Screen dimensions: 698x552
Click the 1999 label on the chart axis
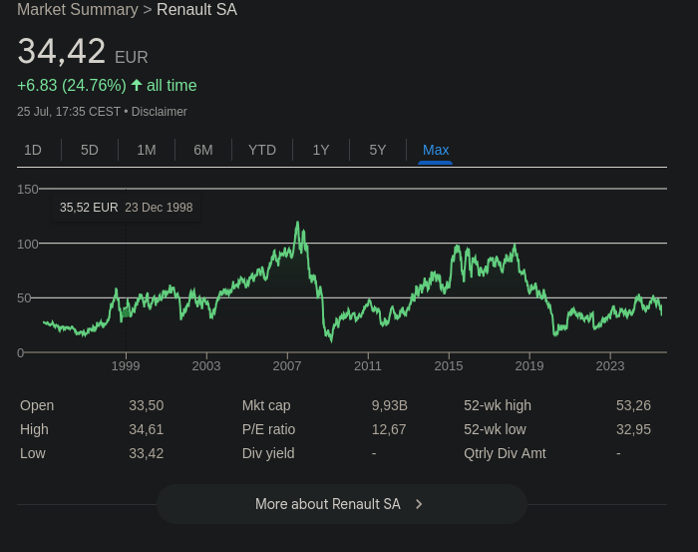(126, 365)
